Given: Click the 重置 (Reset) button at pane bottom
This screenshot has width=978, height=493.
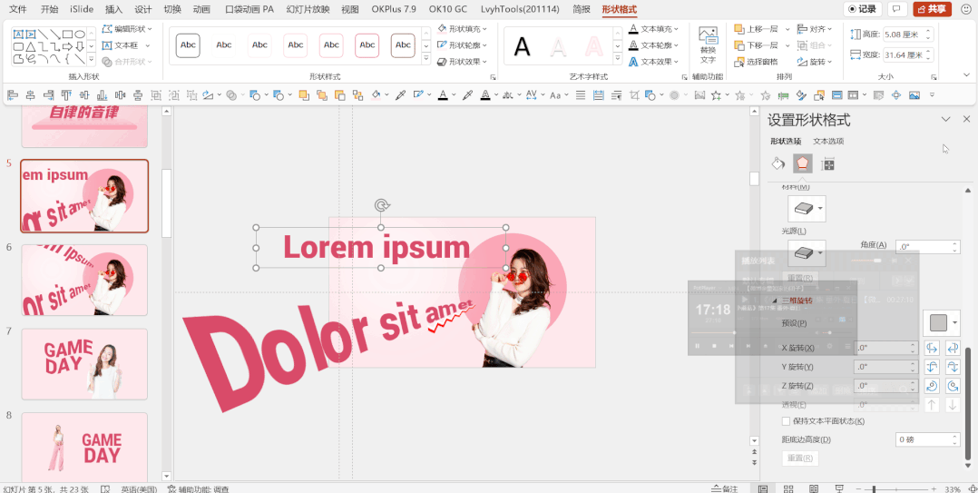Looking at the screenshot, I should point(800,458).
